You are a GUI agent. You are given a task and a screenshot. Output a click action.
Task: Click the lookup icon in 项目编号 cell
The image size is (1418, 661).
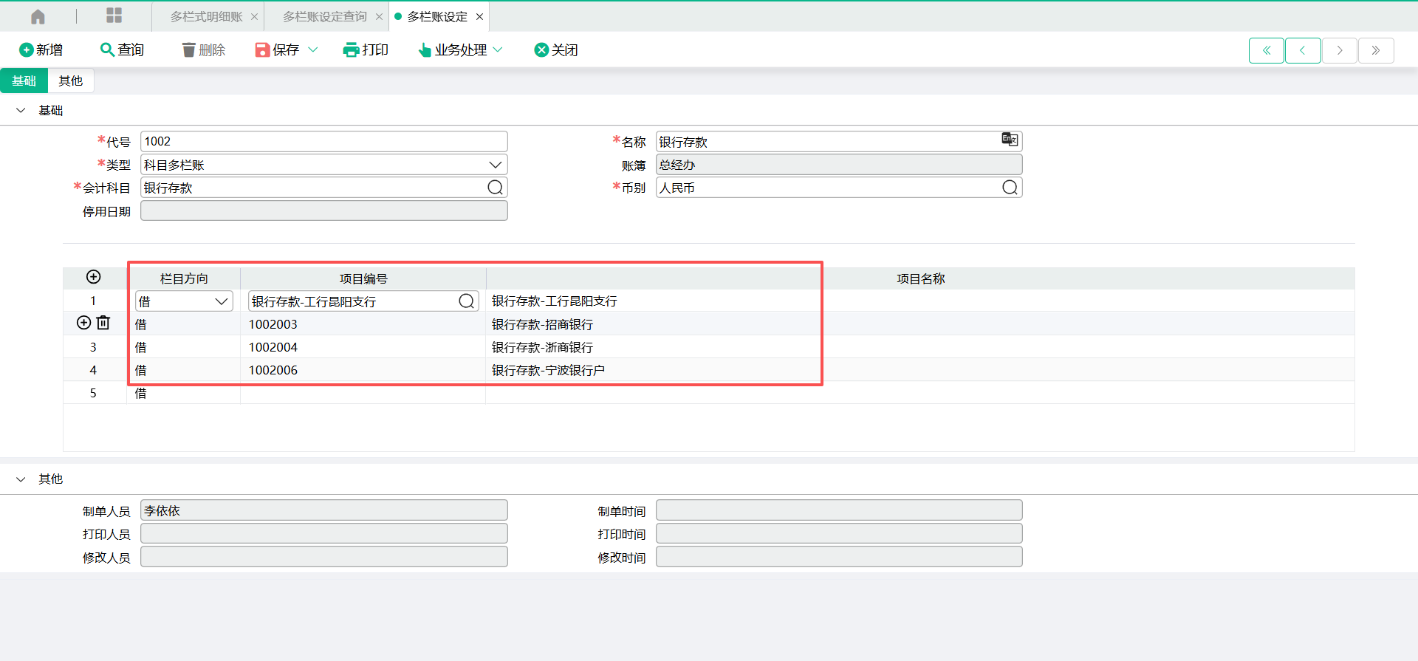click(466, 301)
